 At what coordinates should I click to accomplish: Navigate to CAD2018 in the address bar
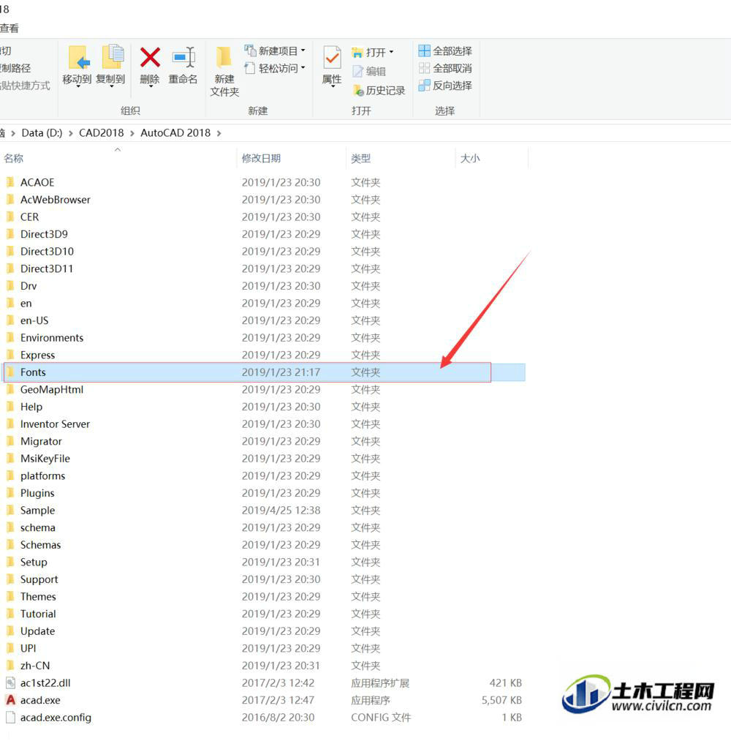pos(101,133)
